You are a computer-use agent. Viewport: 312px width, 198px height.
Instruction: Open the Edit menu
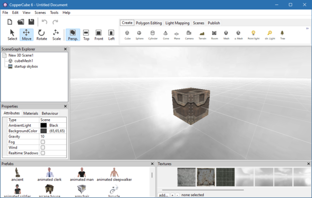click(x=15, y=12)
